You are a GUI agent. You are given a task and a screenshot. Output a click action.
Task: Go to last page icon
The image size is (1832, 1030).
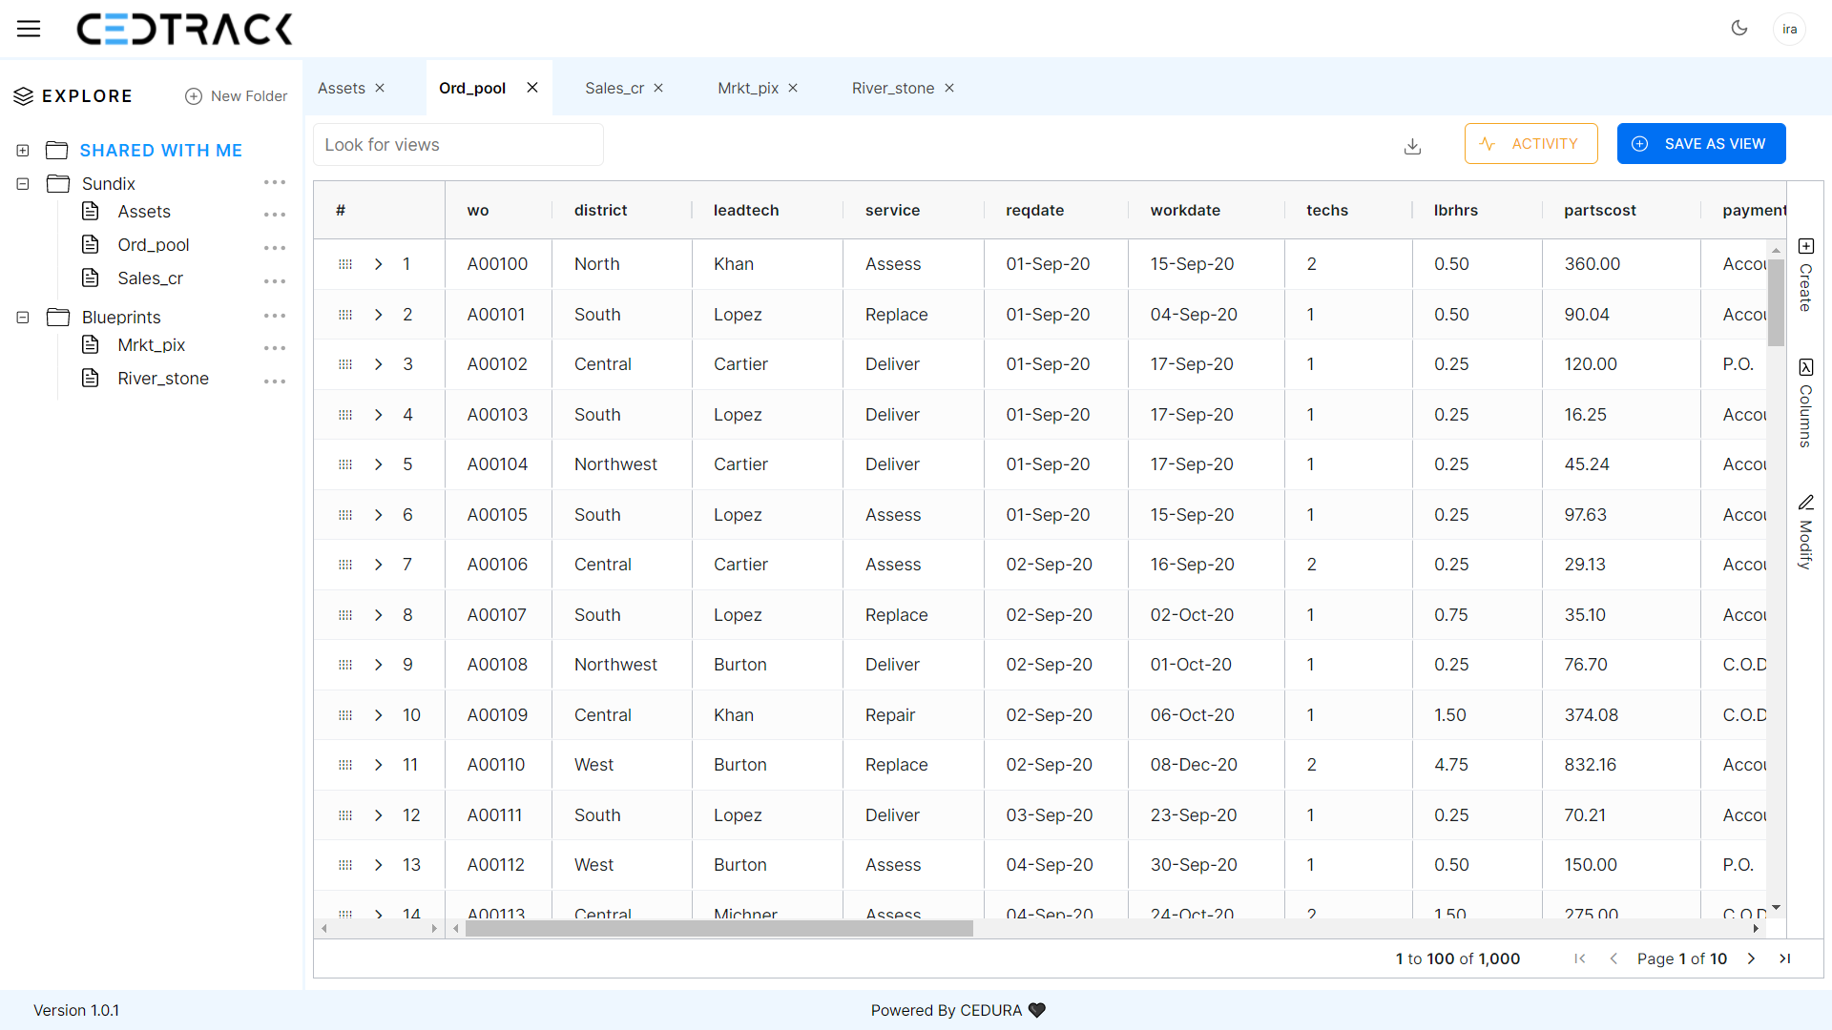(x=1784, y=958)
